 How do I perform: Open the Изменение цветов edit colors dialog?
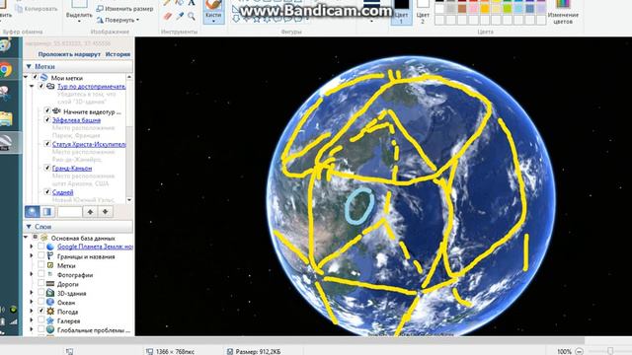[x=563, y=13]
